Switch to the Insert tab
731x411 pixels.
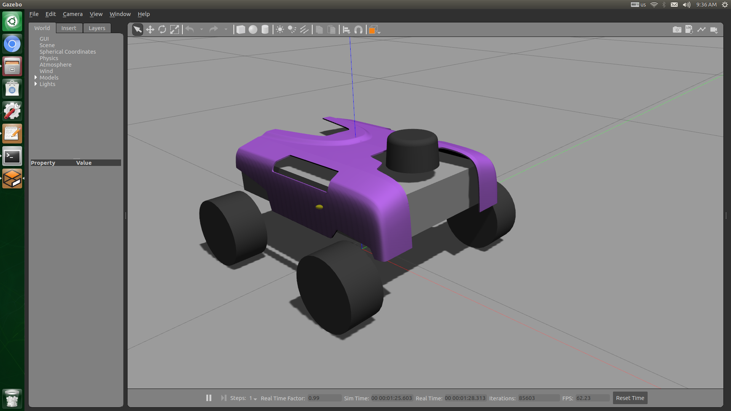69,28
